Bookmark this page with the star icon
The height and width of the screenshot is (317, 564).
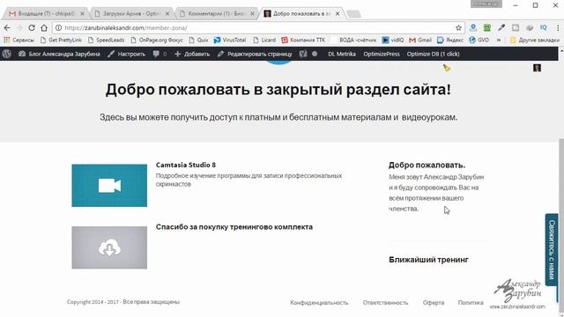click(x=458, y=27)
